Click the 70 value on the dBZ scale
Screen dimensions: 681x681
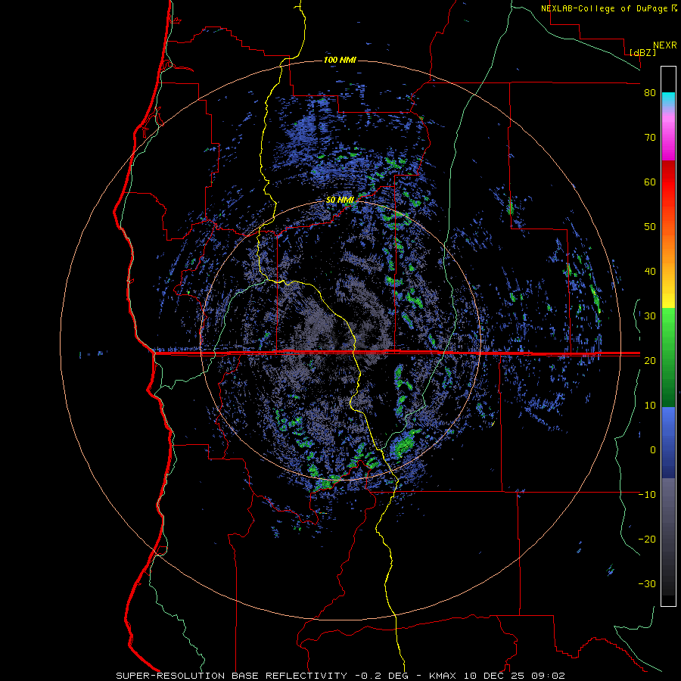click(650, 137)
